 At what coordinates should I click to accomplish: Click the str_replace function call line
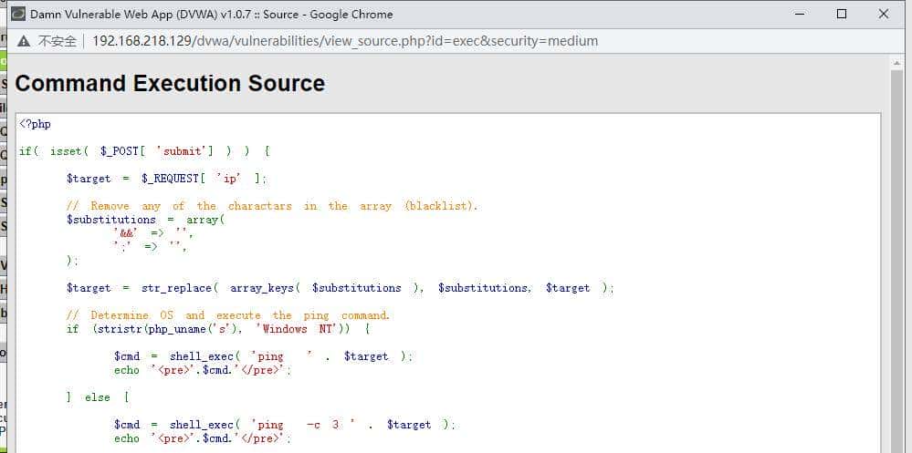click(x=340, y=288)
